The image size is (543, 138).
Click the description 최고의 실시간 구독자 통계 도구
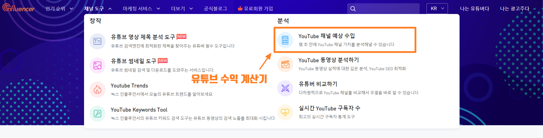point(327,117)
